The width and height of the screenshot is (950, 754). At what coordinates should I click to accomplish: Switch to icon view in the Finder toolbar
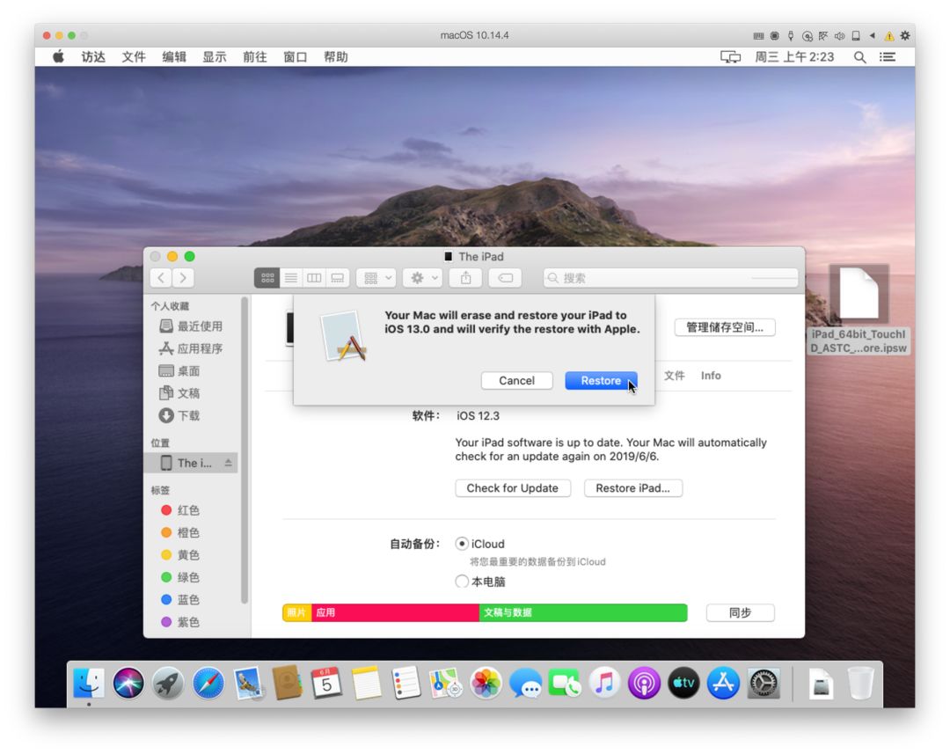tap(267, 277)
